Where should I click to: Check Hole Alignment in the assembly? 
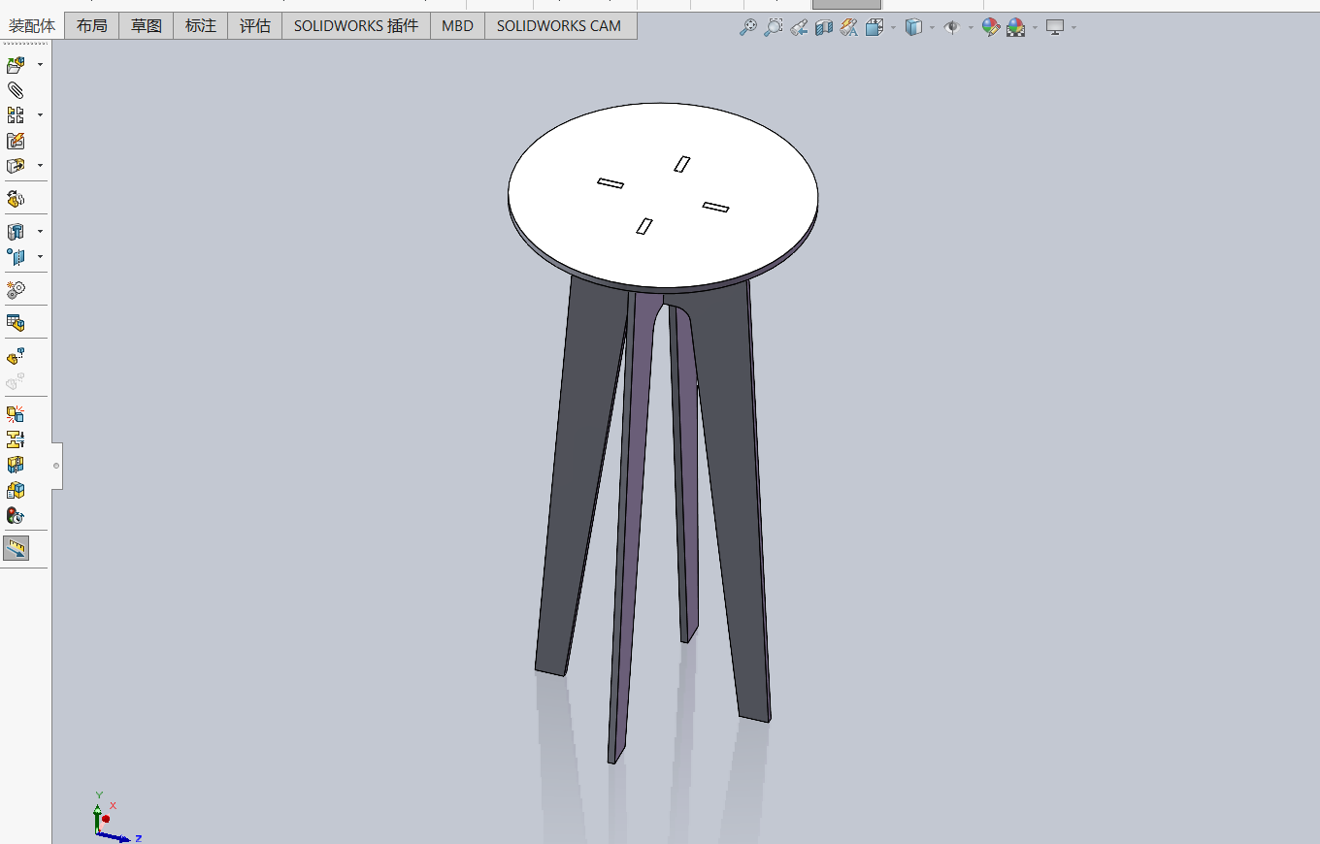16,465
